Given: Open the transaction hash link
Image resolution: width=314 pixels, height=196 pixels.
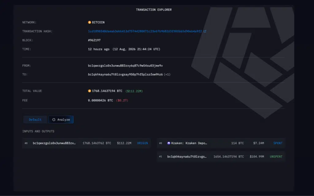Looking at the screenshot, I should click(145, 31).
